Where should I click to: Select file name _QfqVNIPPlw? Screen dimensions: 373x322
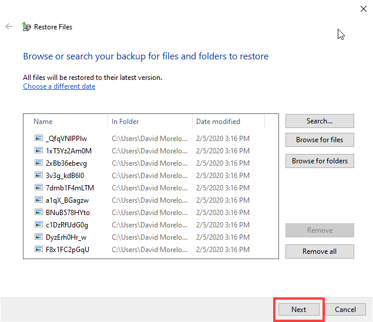pos(66,139)
